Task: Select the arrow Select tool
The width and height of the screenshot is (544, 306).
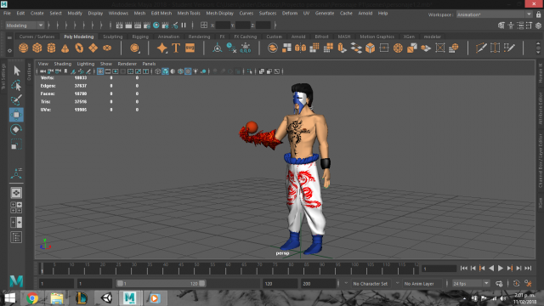Action: tap(16, 71)
